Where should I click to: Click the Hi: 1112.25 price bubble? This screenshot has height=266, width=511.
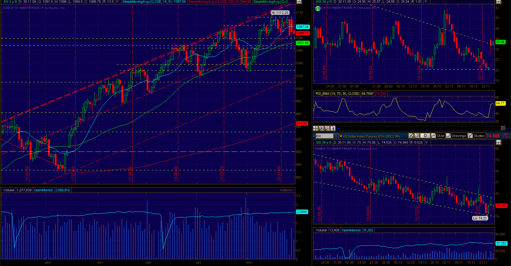280,13
